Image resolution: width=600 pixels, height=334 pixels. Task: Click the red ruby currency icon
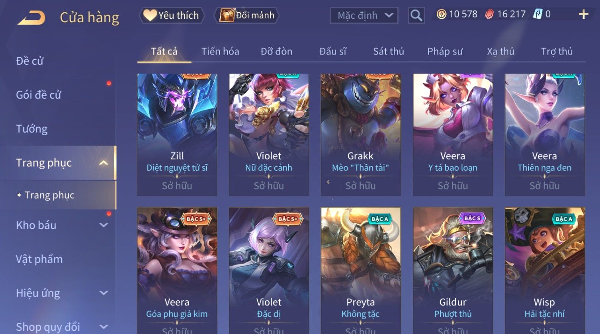pos(489,14)
